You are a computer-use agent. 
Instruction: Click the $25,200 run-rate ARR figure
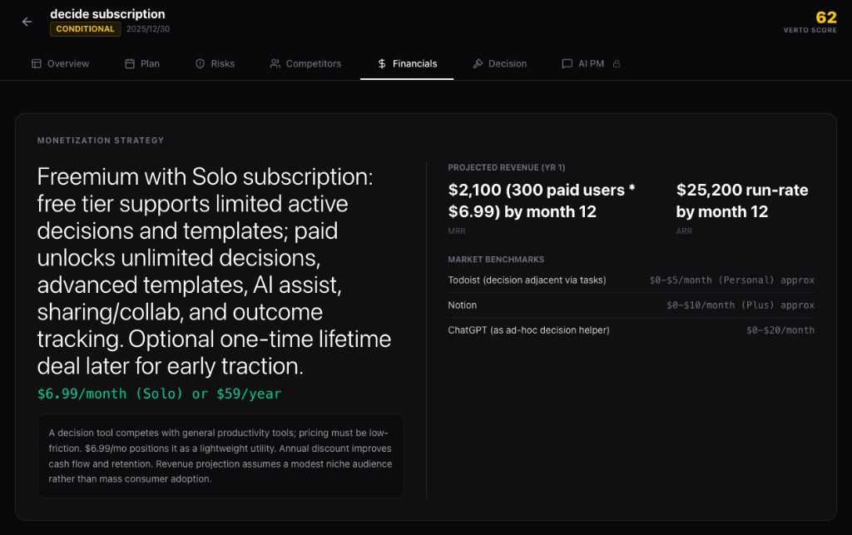[742, 201]
